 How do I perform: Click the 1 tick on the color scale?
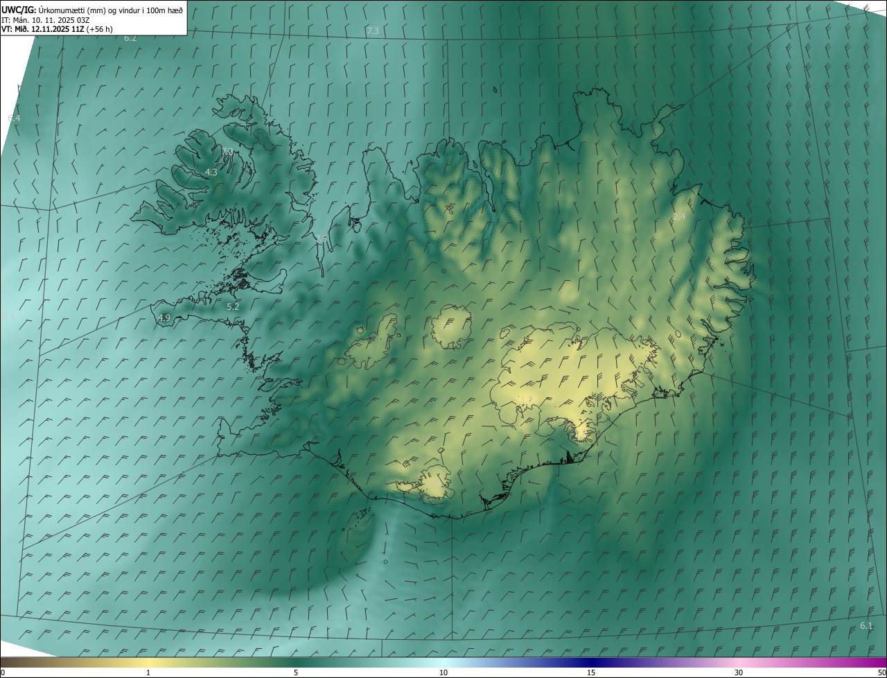148,672
